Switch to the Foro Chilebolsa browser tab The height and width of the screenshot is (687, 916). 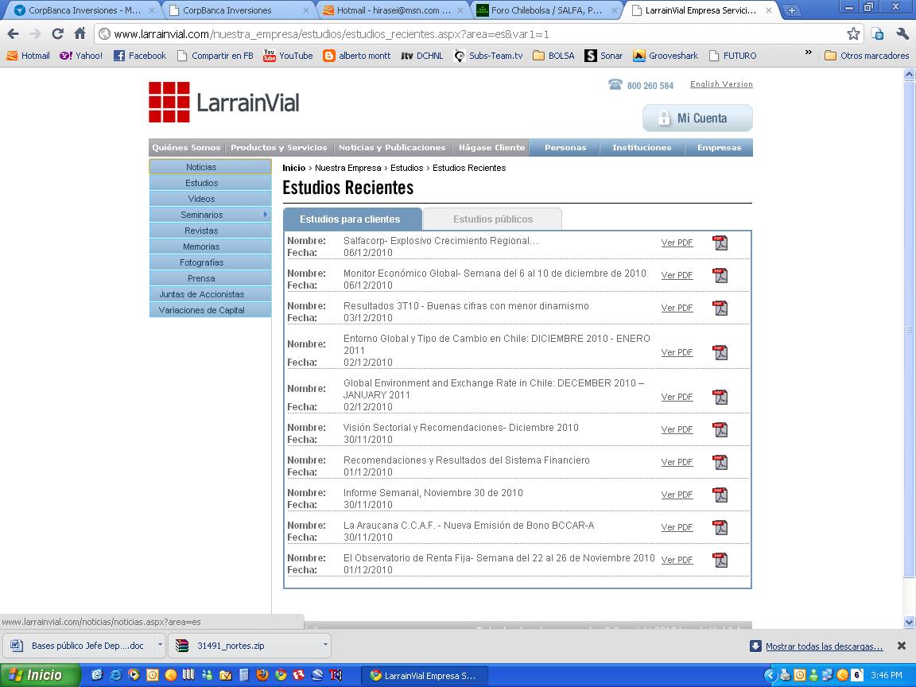pyautogui.click(x=546, y=10)
